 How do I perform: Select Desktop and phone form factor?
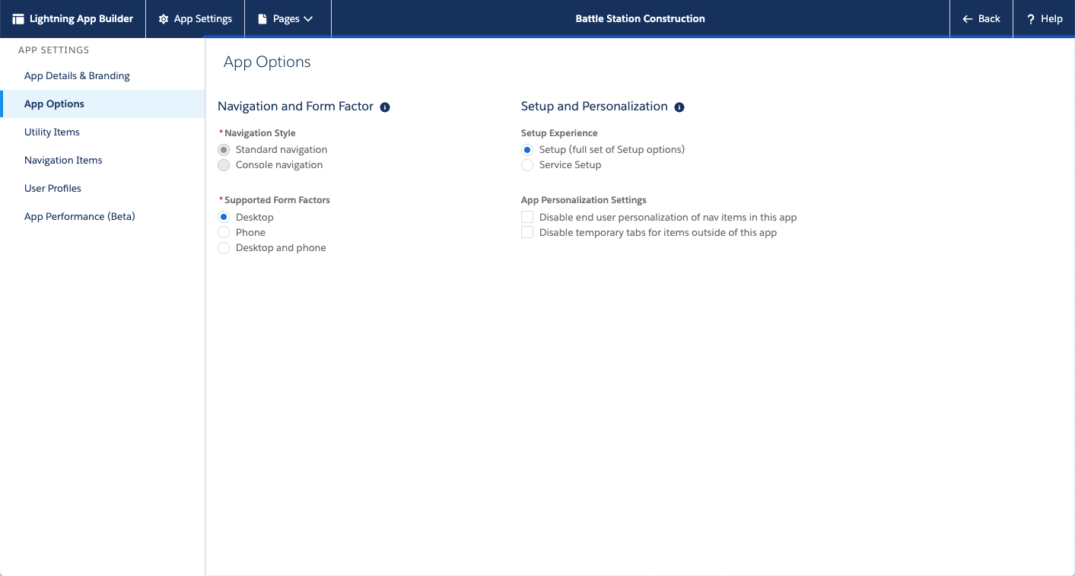224,247
